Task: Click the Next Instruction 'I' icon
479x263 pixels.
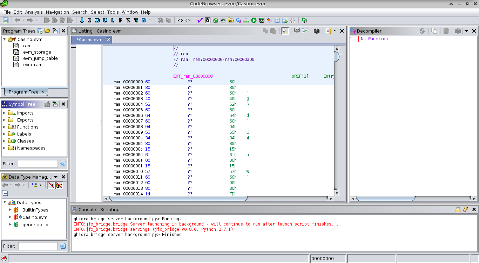Action: (x=90, y=20)
